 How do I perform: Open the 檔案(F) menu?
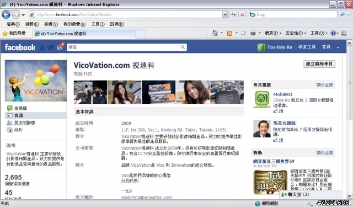13,24
